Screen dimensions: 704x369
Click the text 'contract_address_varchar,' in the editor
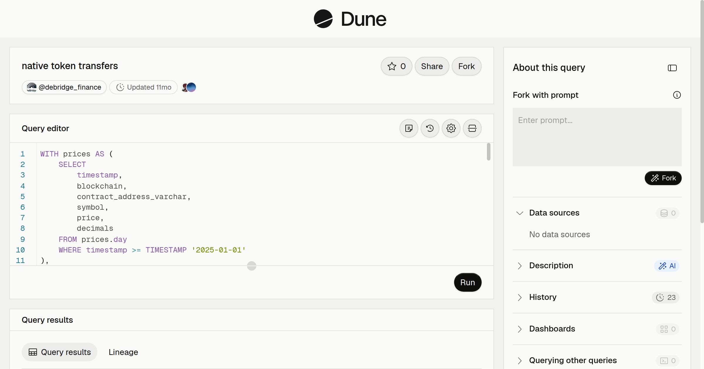tap(134, 197)
